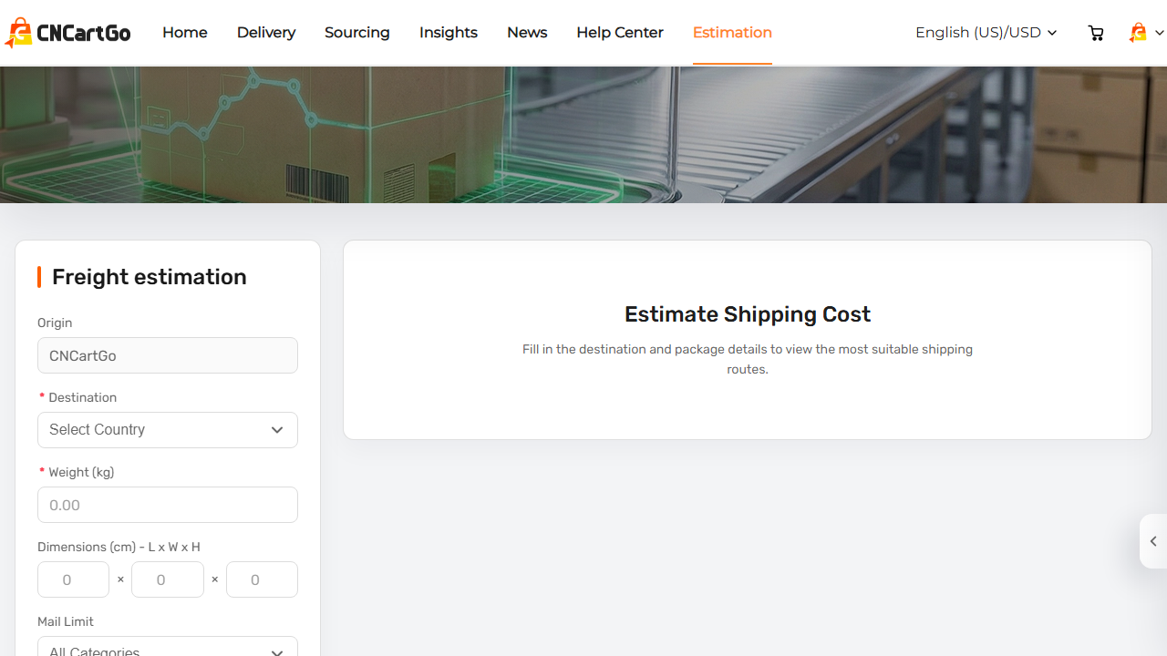Click the Destination field label
This screenshot has height=656, width=1167.
tap(82, 397)
